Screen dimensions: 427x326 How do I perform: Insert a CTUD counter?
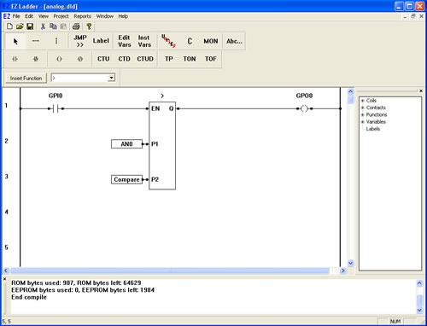(145, 59)
